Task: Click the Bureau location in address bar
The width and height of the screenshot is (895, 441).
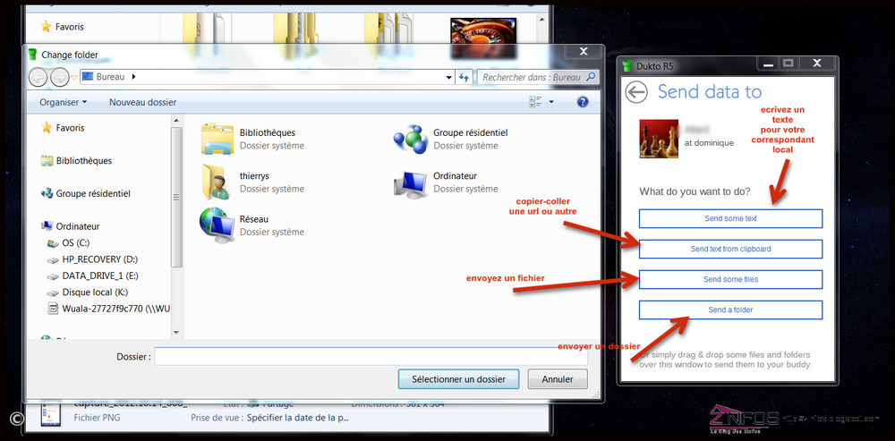Action: (110, 76)
